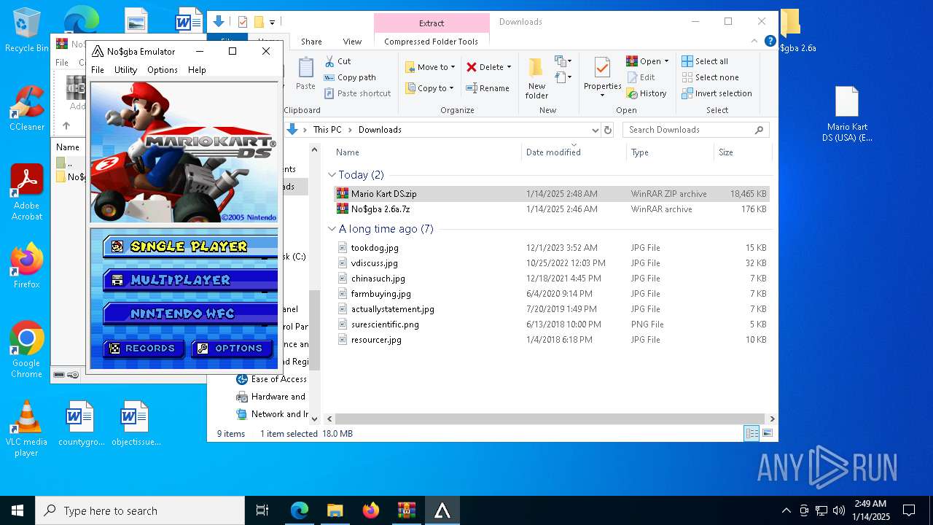Switch to details view icon
The image size is (933, 525).
pos(752,434)
